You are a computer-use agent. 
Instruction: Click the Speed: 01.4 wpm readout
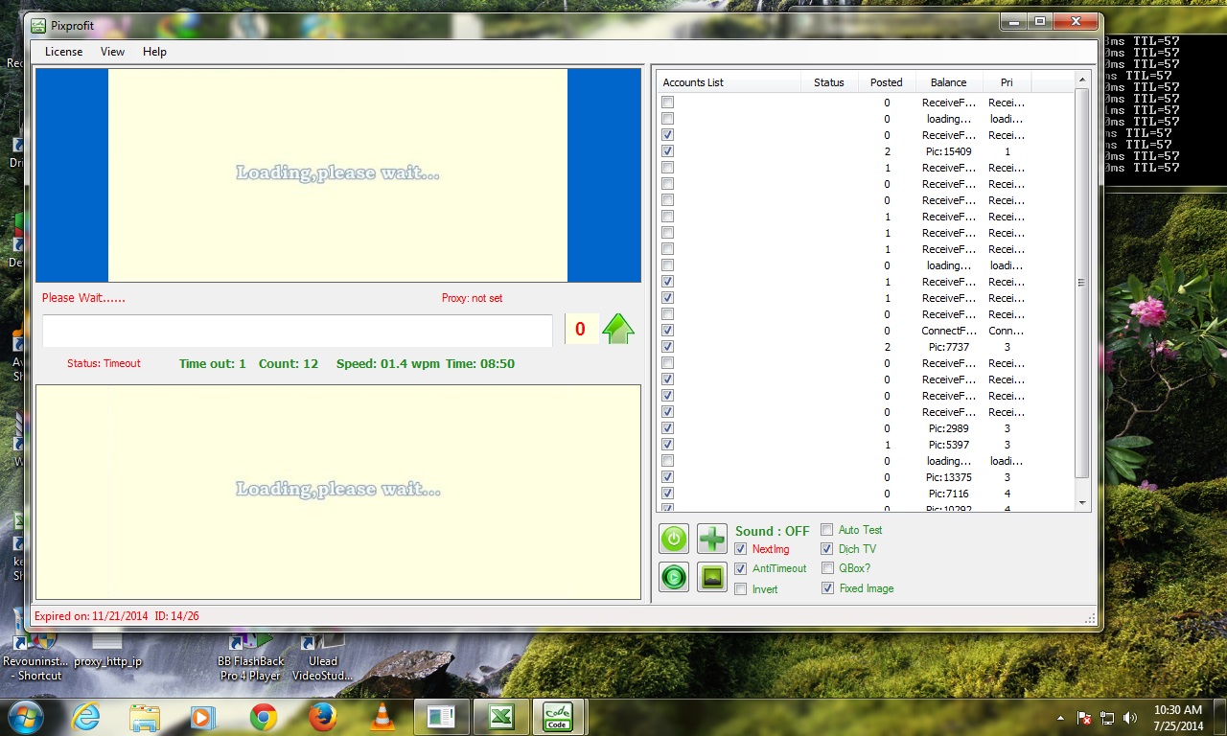pos(387,364)
